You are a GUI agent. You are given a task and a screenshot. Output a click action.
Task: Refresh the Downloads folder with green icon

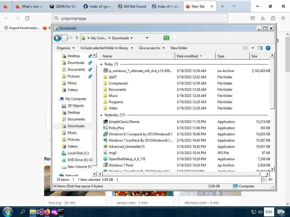166,38
